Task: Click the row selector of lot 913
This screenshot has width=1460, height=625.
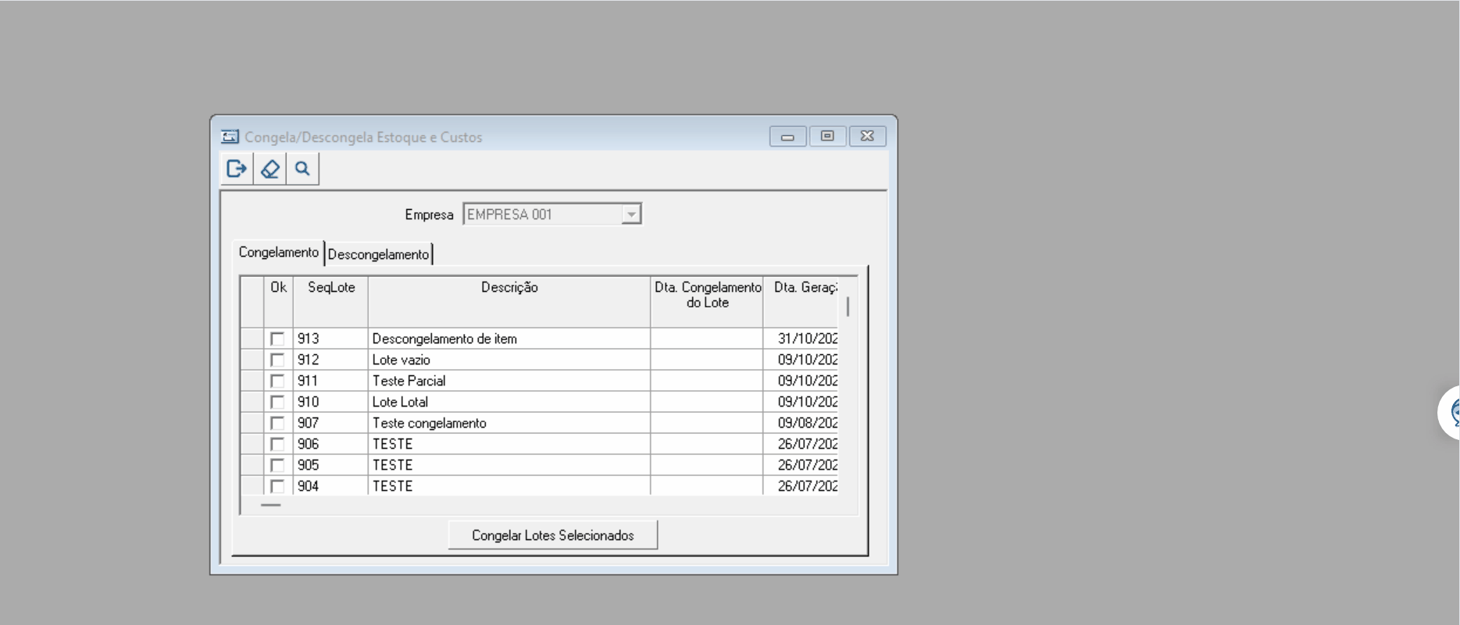Action: [x=252, y=339]
